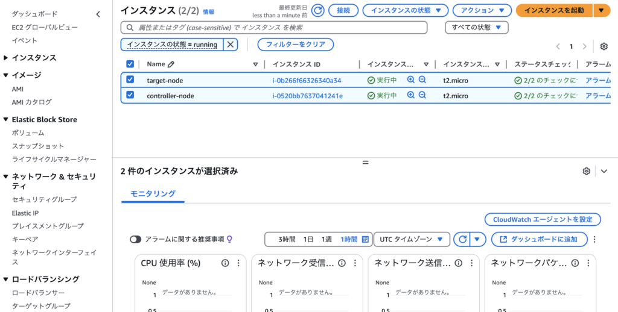The width and height of the screenshot is (618, 312).
Task: Refresh the monitoring graphs
Action: click(x=463, y=239)
